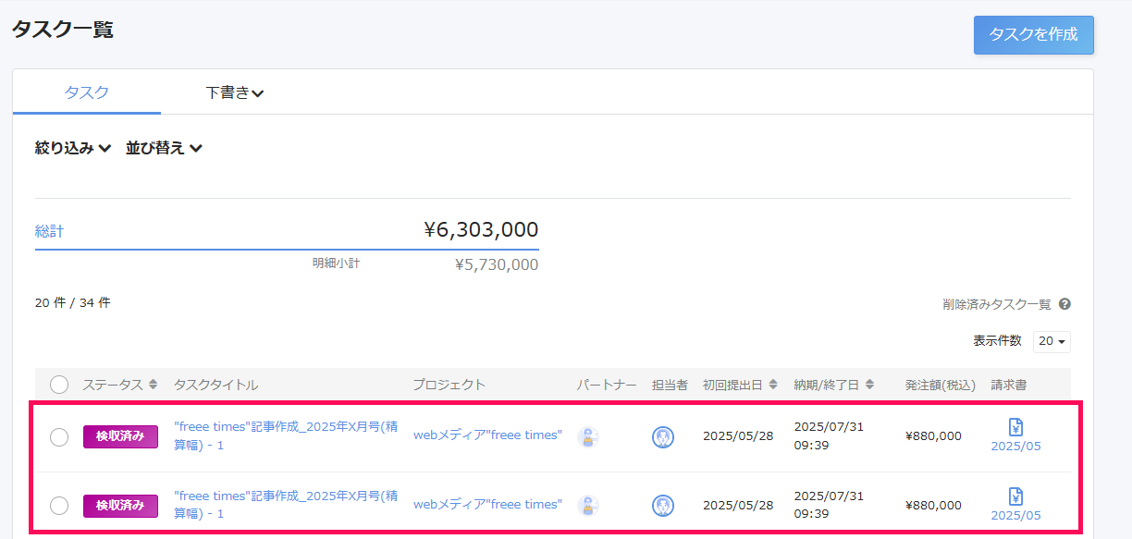The width and height of the screenshot is (1132, 539).
Task: Expand the 絞り込み filter options
Action: coord(73,148)
